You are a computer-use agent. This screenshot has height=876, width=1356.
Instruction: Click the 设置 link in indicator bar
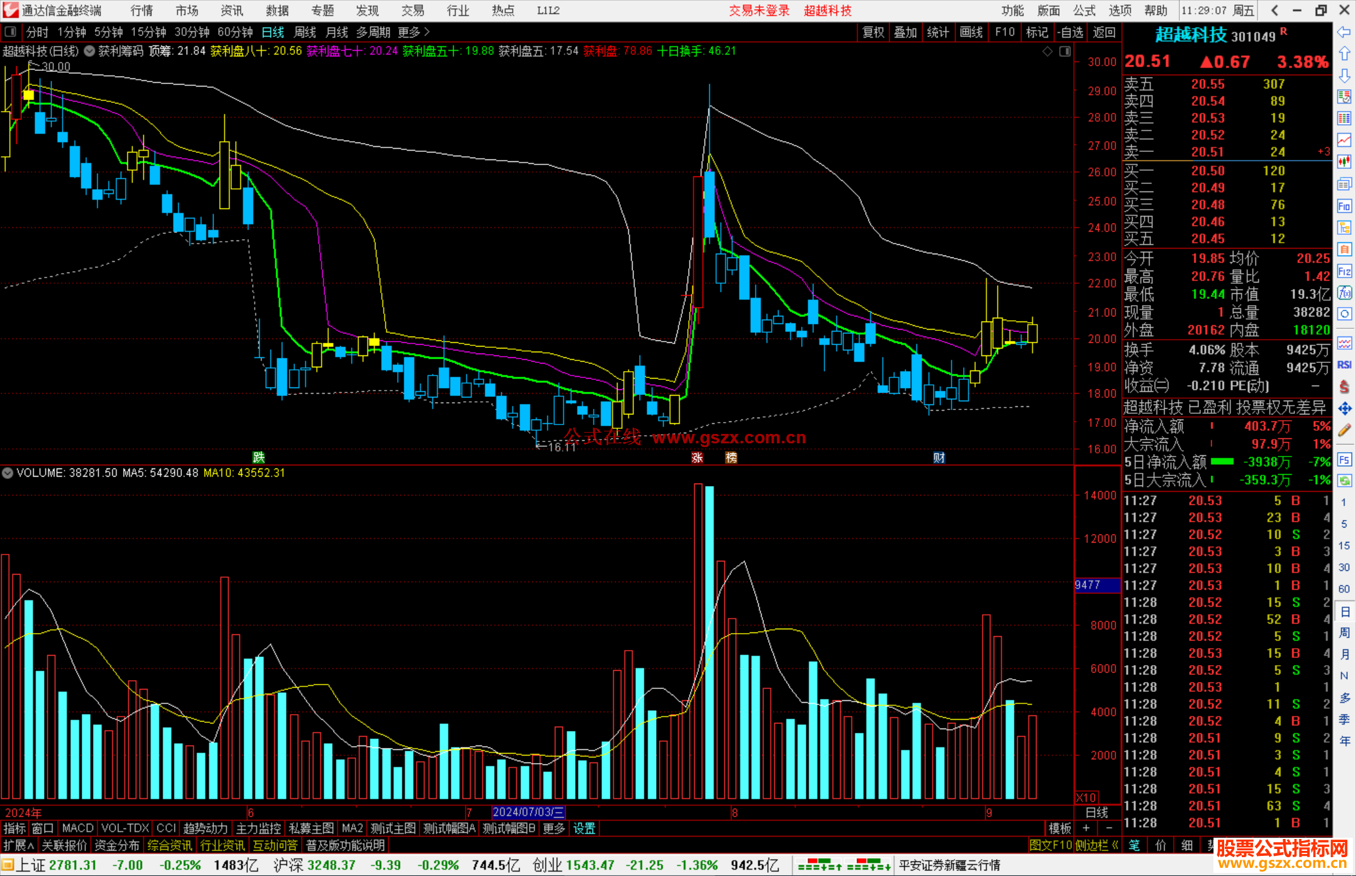click(x=584, y=828)
